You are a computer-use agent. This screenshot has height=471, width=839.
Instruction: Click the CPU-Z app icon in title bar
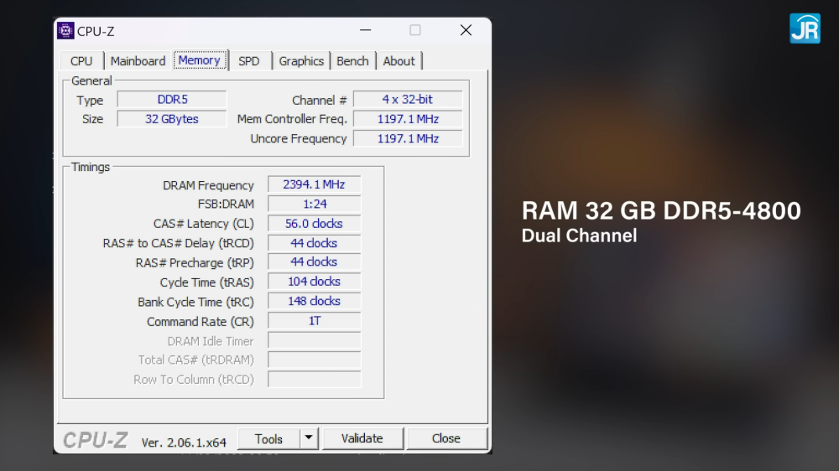pyautogui.click(x=65, y=30)
